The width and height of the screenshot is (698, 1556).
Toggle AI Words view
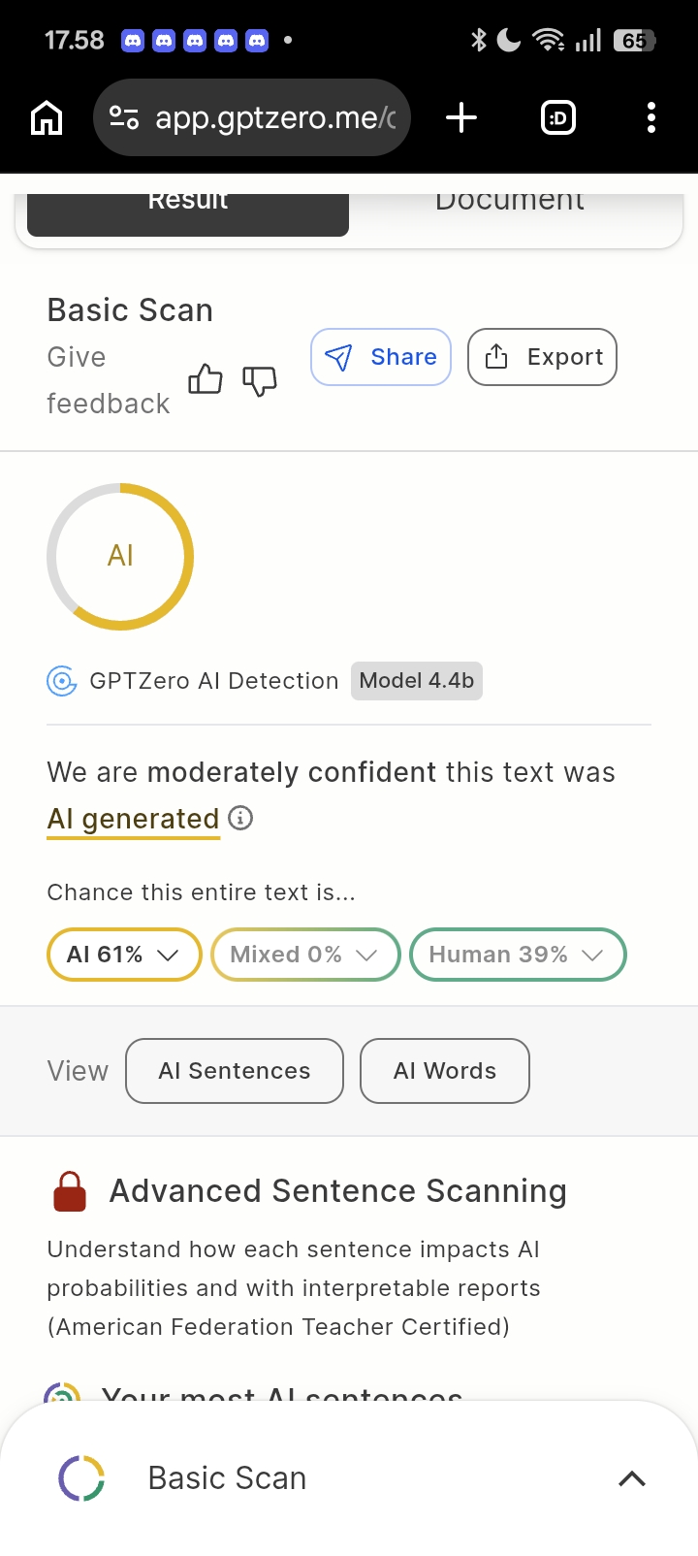coord(445,1071)
